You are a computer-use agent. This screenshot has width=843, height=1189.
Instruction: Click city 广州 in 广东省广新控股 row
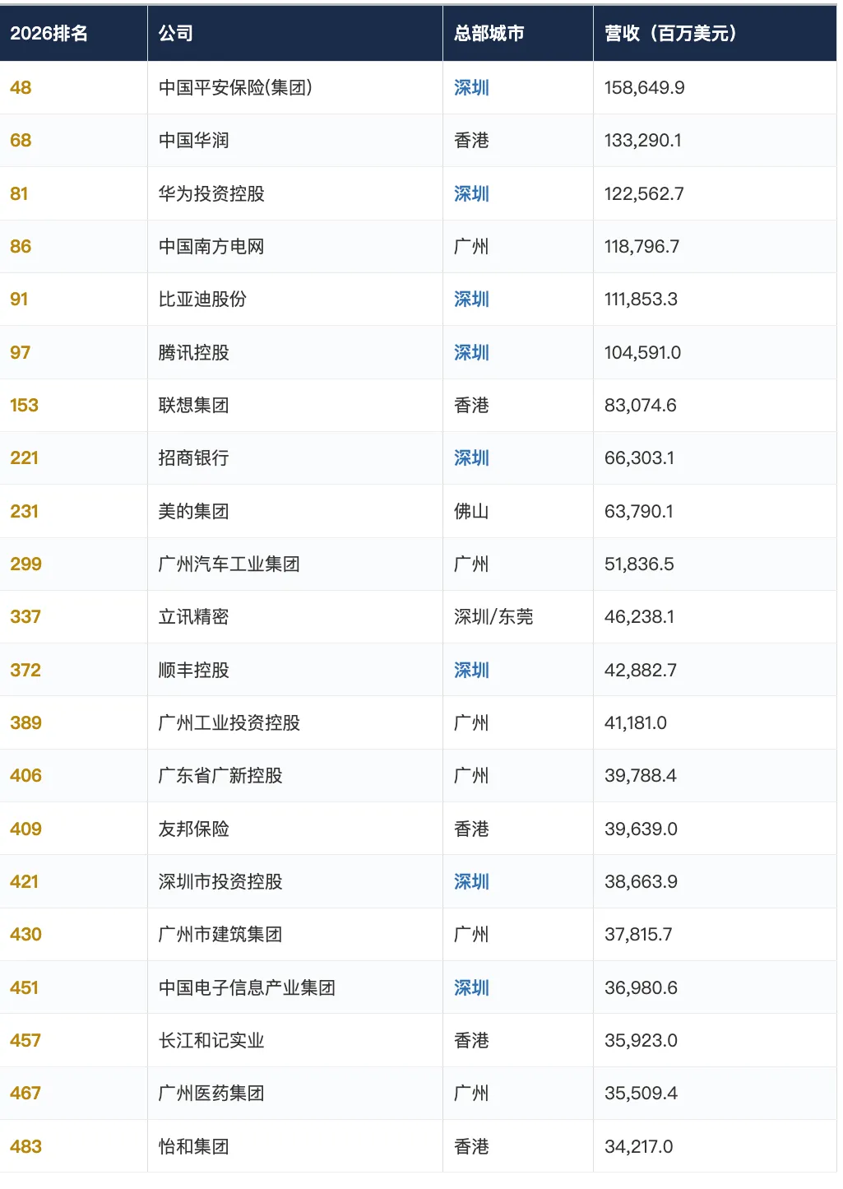click(x=471, y=776)
